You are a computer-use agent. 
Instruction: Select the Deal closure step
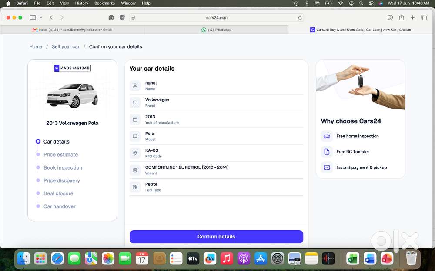[x=58, y=193]
